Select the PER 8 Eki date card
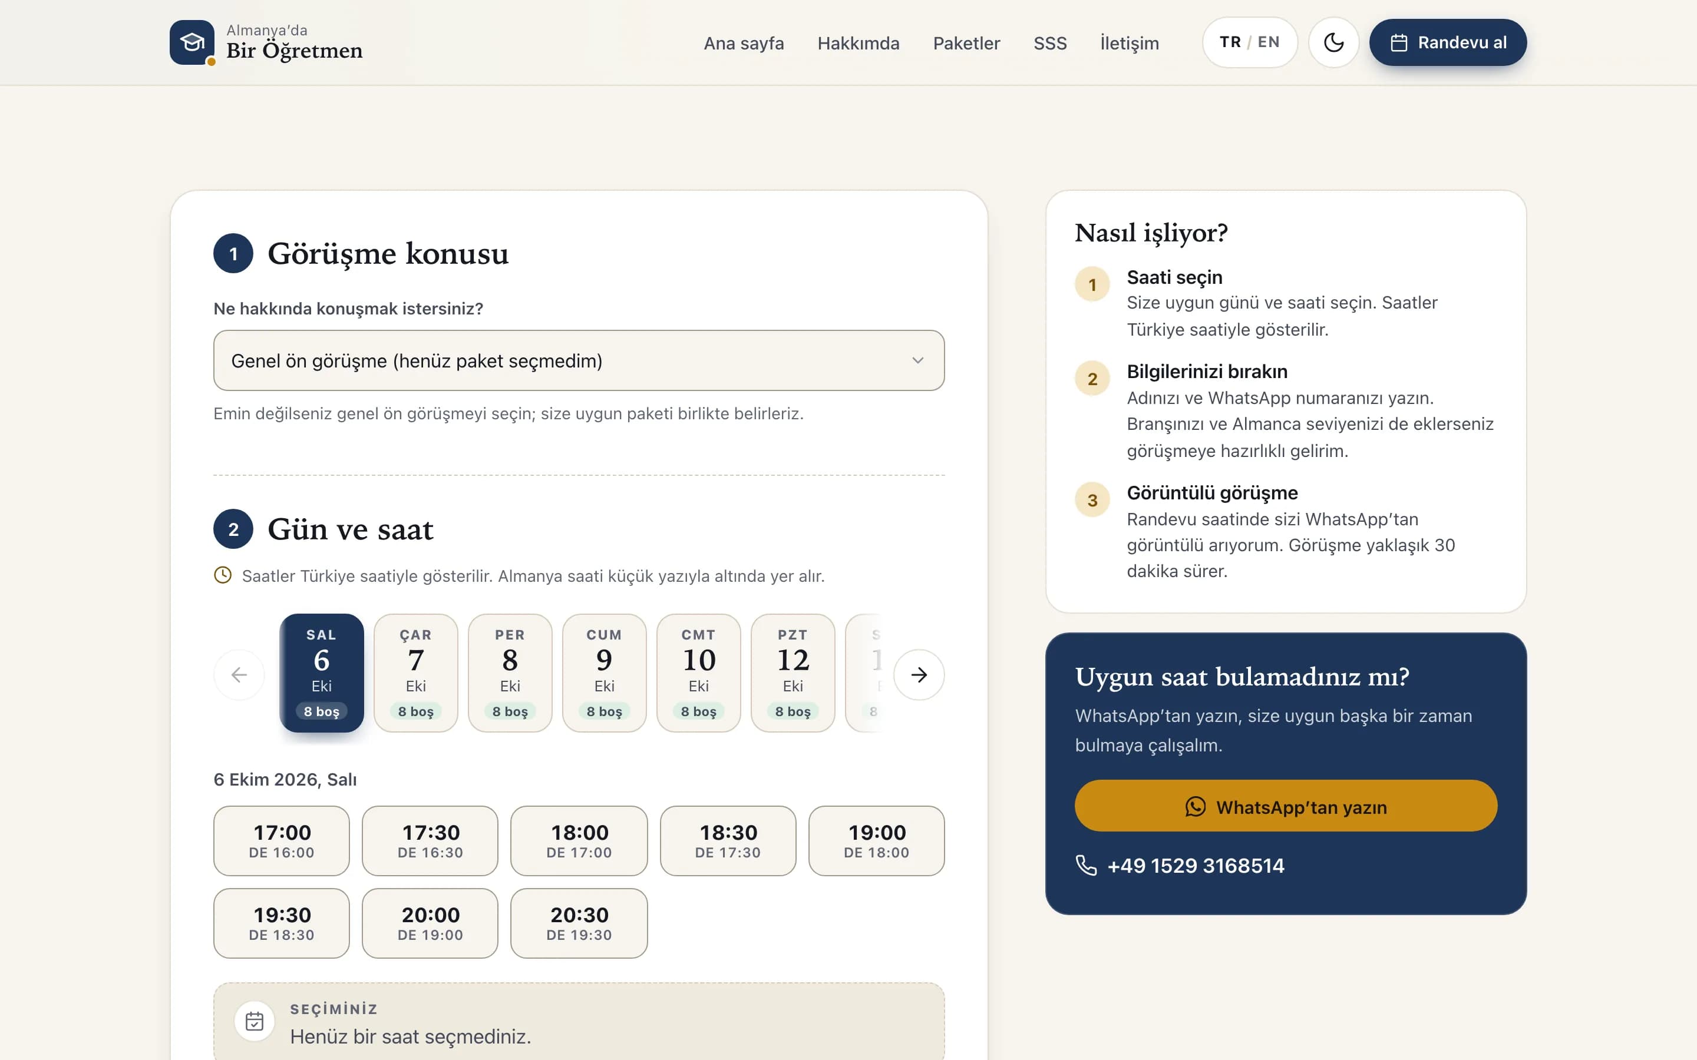 [x=510, y=673]
